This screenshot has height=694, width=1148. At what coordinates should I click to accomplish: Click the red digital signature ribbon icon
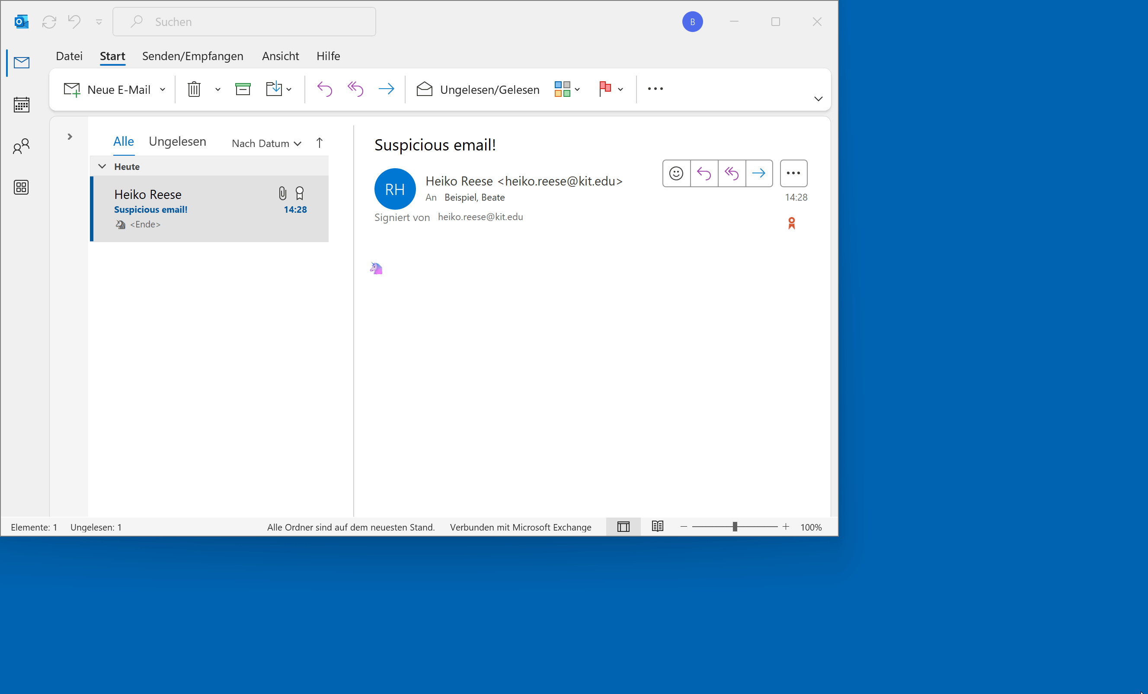click(x=791, y=224)
